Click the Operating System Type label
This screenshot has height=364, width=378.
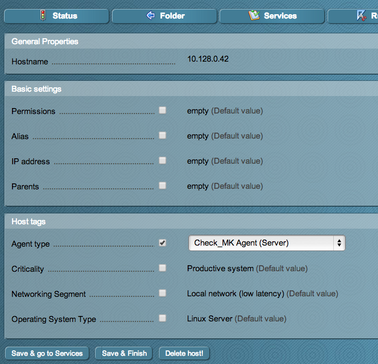pos(54,319)
